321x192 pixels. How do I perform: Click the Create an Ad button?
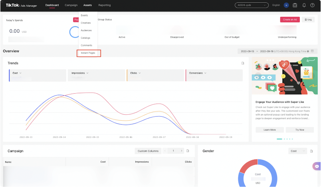[289, 20]
